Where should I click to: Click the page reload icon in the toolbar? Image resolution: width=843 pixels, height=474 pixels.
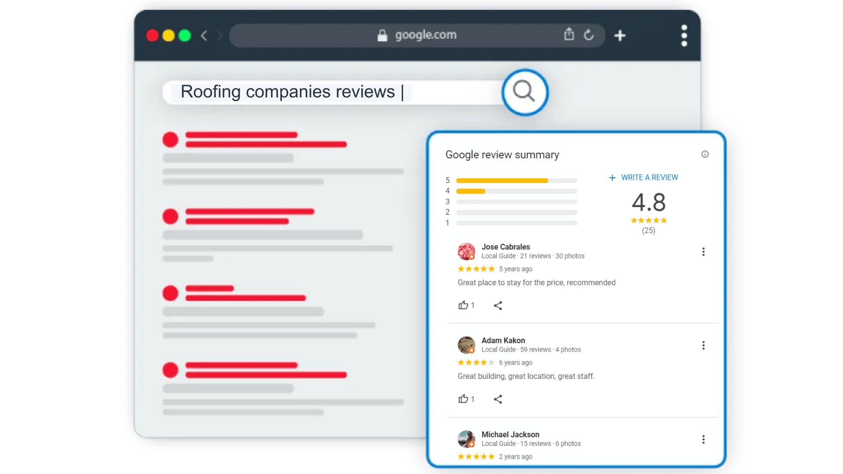589,36
